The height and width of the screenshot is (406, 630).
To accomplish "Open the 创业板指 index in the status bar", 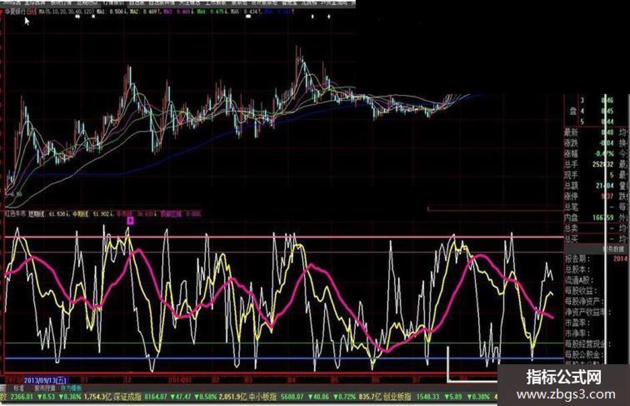I will tap(396, 397).
